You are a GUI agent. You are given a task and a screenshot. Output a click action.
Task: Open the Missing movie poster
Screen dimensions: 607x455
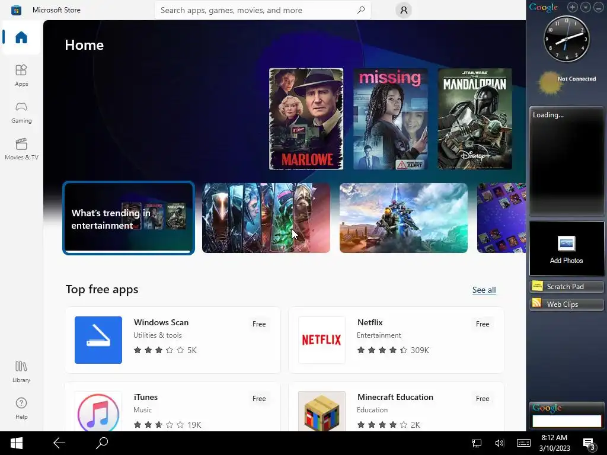pyautogui.click(x=391, y=118)
